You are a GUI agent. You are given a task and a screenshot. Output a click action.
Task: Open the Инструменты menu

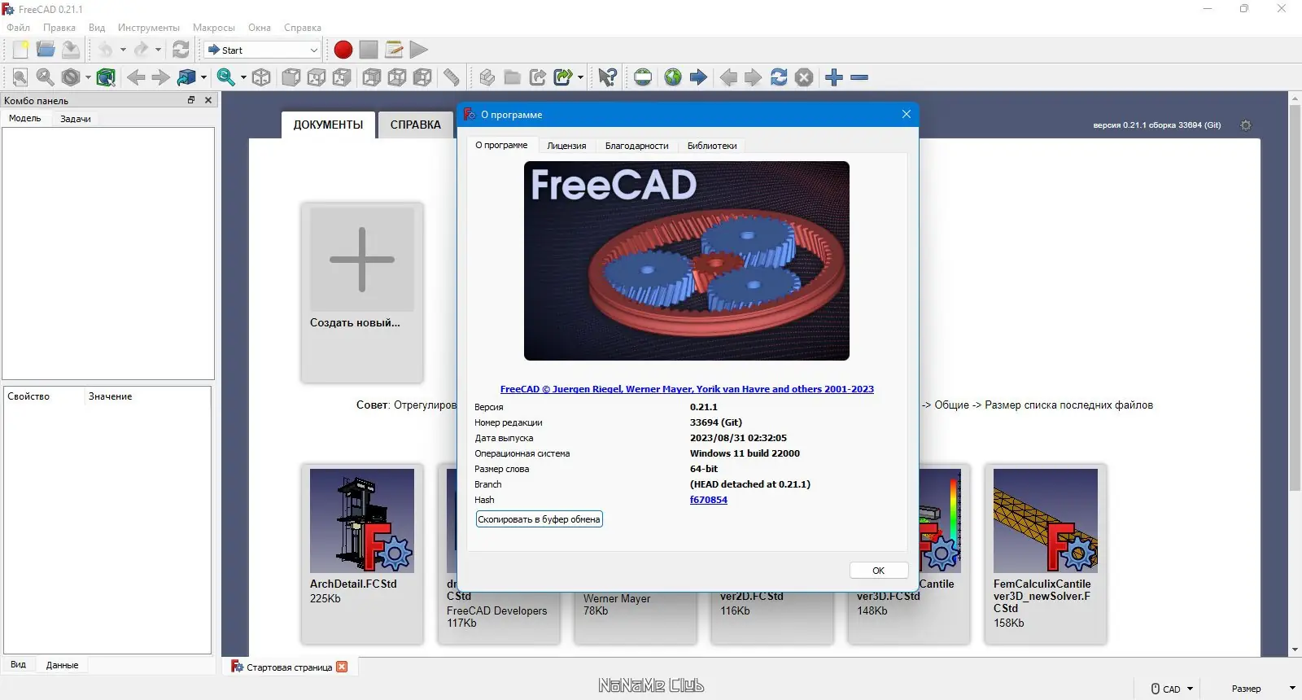pyautogui.click(x=149, y=28)
